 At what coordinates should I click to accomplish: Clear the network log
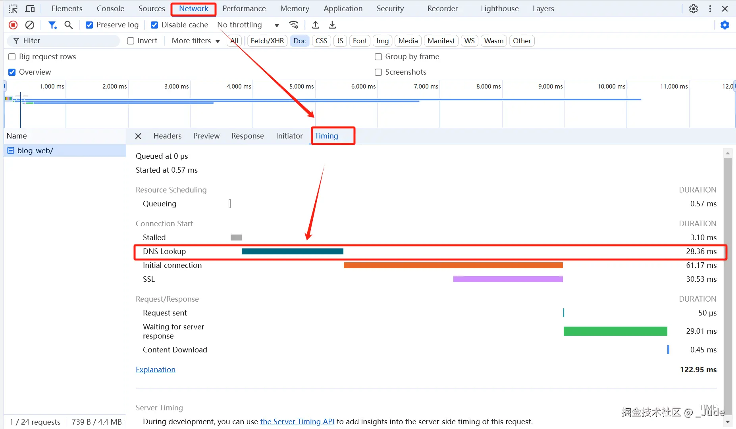pos(30,25)
